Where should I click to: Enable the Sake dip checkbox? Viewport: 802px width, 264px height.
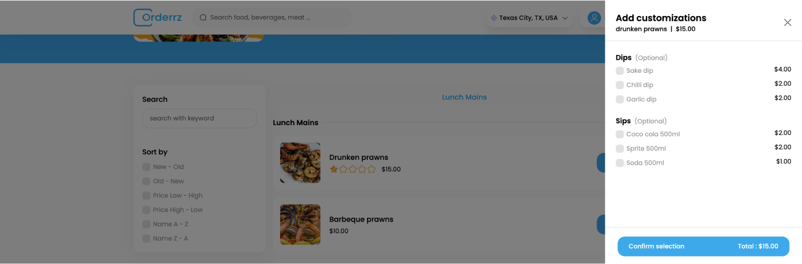(x=620, y=71)
